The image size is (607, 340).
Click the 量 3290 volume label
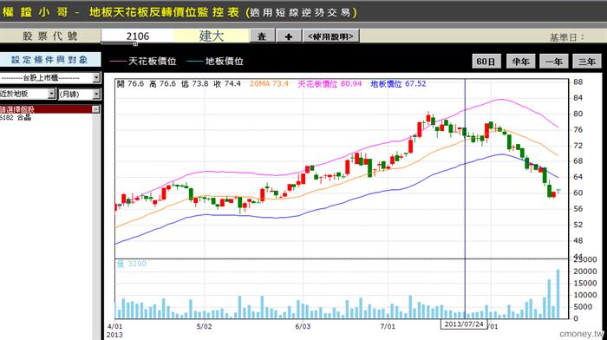(132, 264)
